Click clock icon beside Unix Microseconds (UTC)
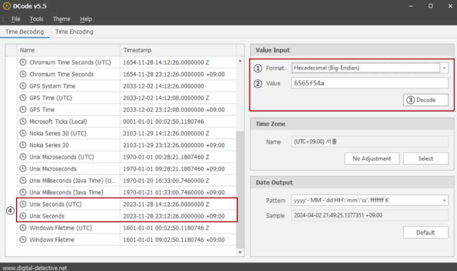457x271 pixels. coord(23,157)
